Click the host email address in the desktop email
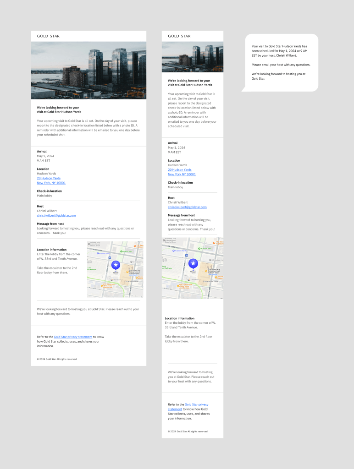Image resolution: width=354 pixels, height=469 pixels. [56, 215]
